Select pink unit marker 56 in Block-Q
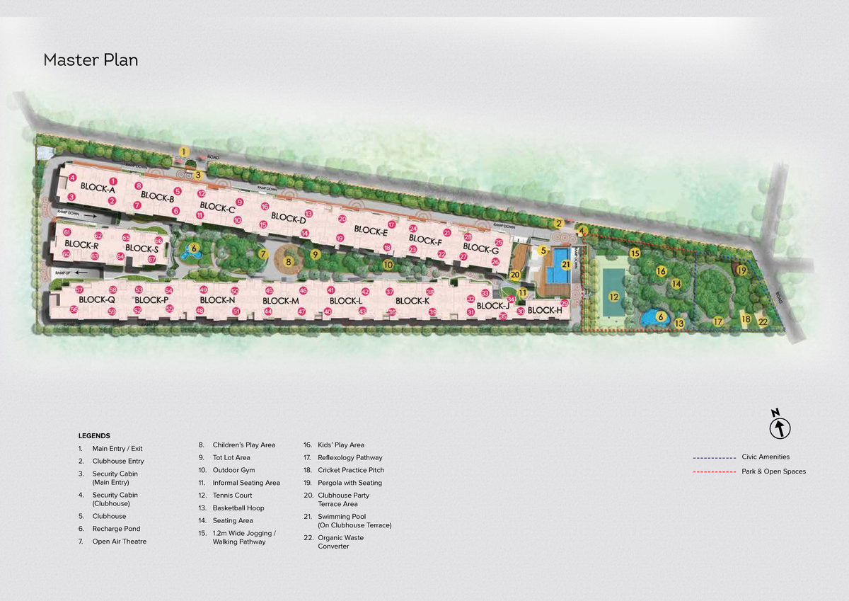 [74, 309]
